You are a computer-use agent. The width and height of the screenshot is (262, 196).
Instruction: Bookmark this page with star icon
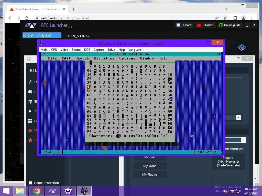click(225, 18)
